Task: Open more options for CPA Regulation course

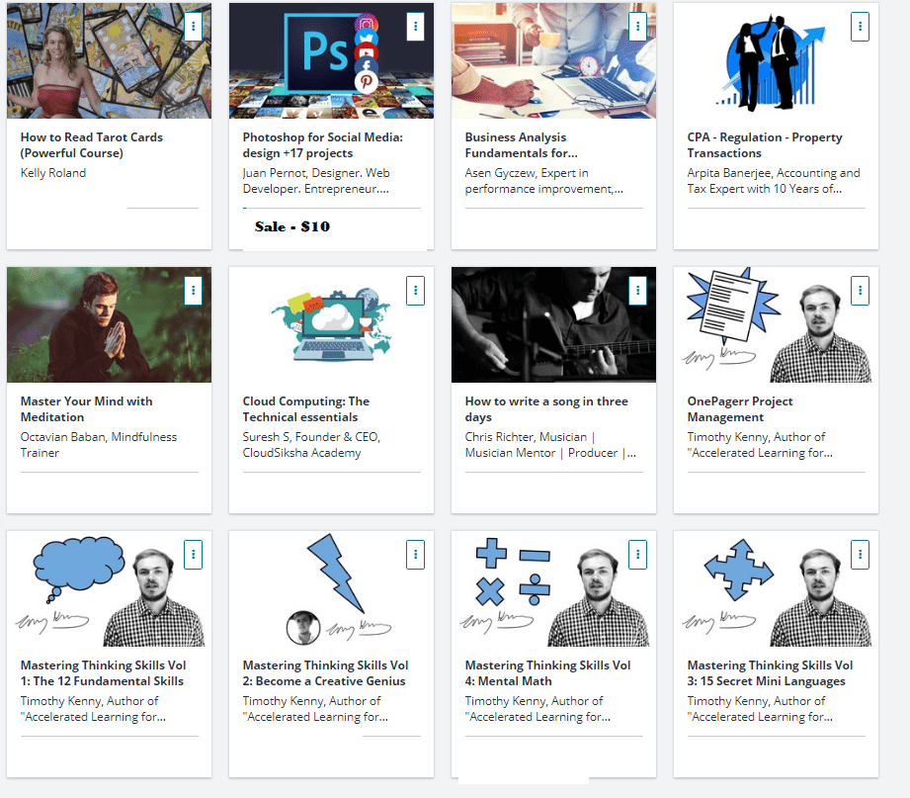Action: pos(861,27)
